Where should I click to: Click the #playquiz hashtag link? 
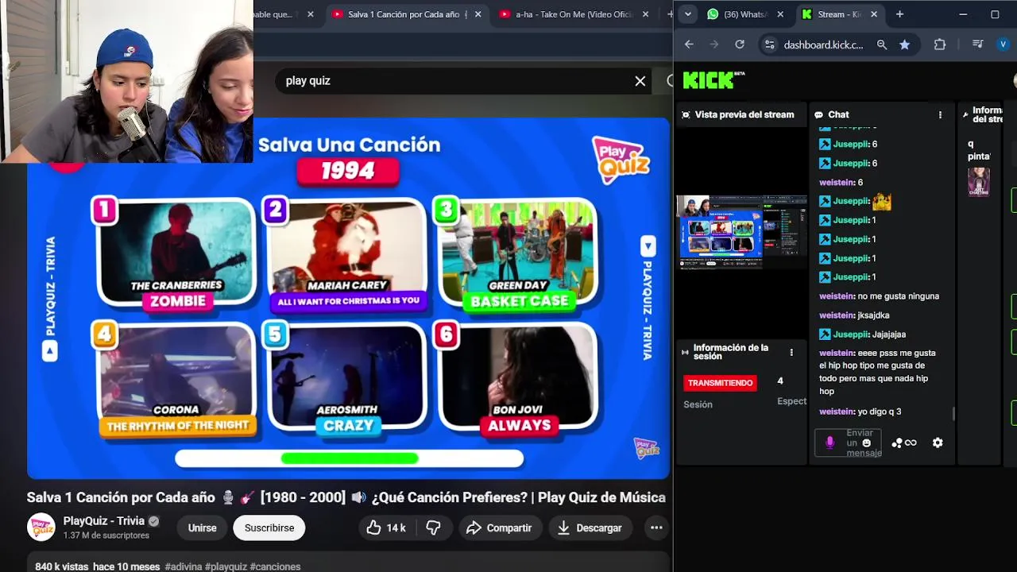coord(226,566)
